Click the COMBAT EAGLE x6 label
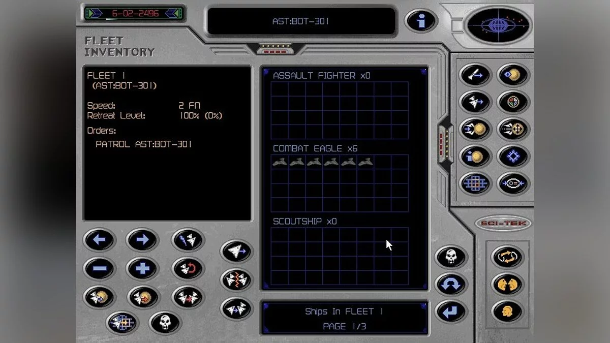This screenshot has width=610, height=343. point(315,148)
